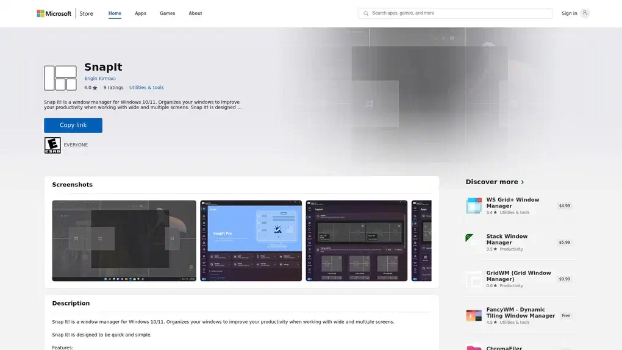Click the ChromaFiler app icon
Viewport: 622px width, 350px height.
click(474, 347)
